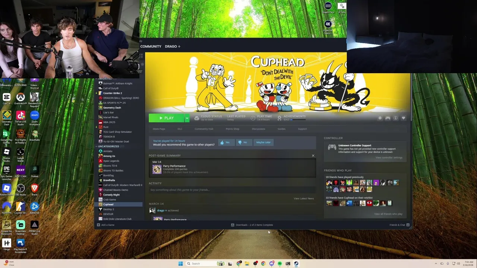This screenshot has width=477, height=268.
Task: Open the TikTok LIVE Studio desktop icon
Action: click(20, 118)
